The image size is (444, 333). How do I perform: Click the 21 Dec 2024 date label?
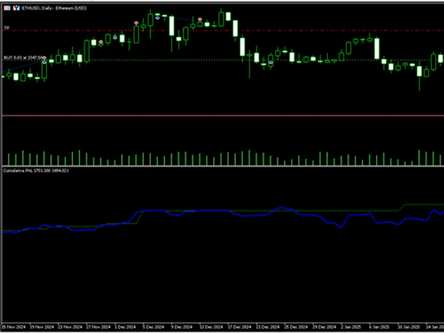click(x=268, y=327)
